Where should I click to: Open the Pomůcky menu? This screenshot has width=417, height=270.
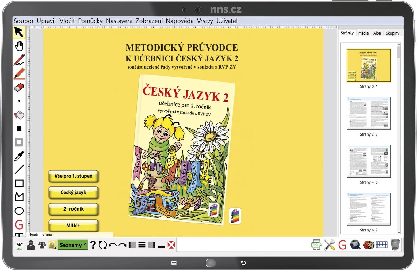coord(90,21)
